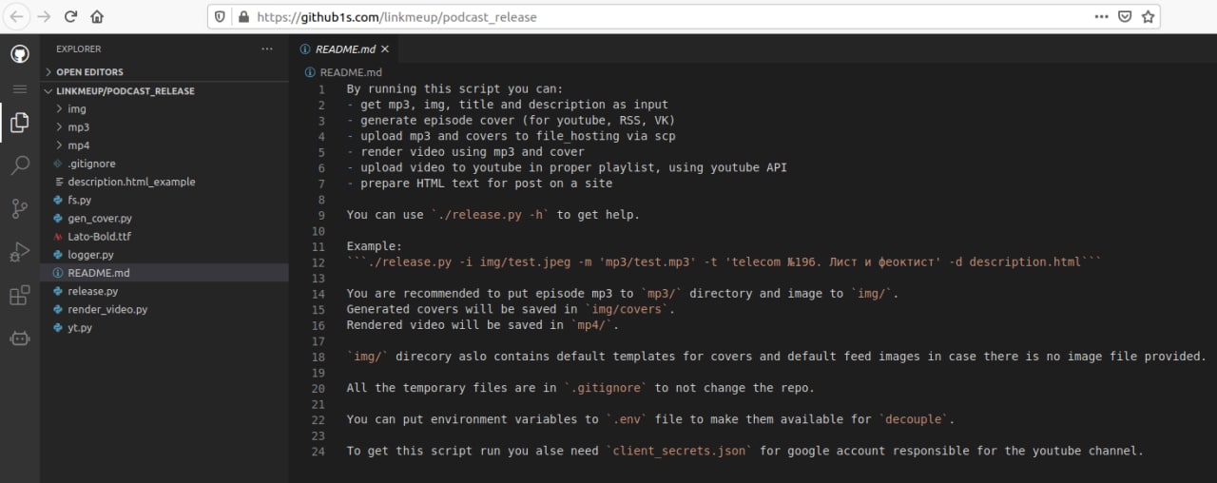Open the .gitignore file
The image size is (1217, 483).
click(164, 164)
